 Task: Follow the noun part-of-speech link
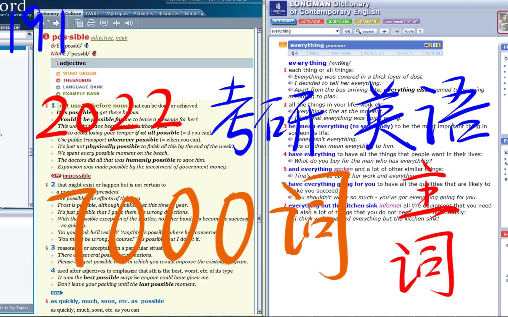click(121, 38)
